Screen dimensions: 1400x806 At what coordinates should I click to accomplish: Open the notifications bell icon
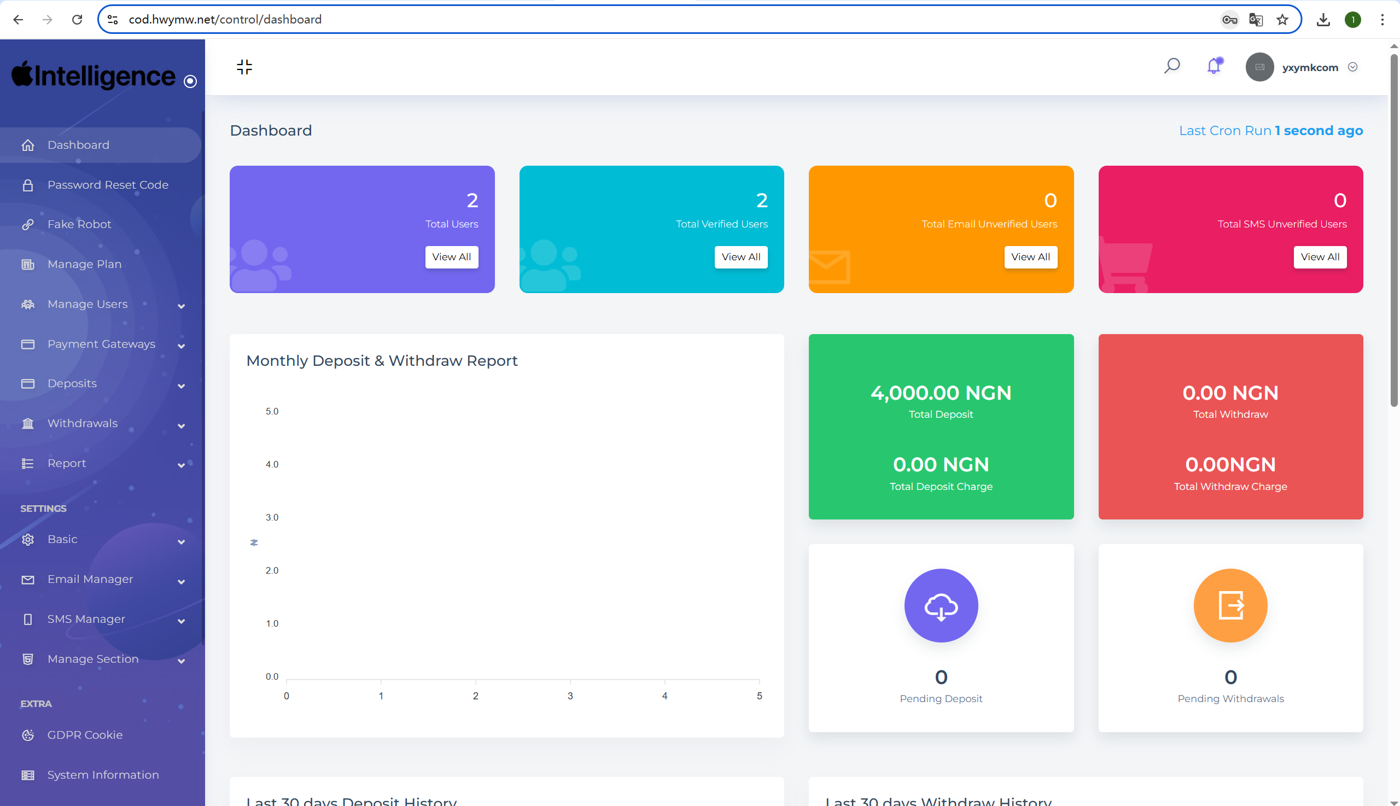point(1214,66)
